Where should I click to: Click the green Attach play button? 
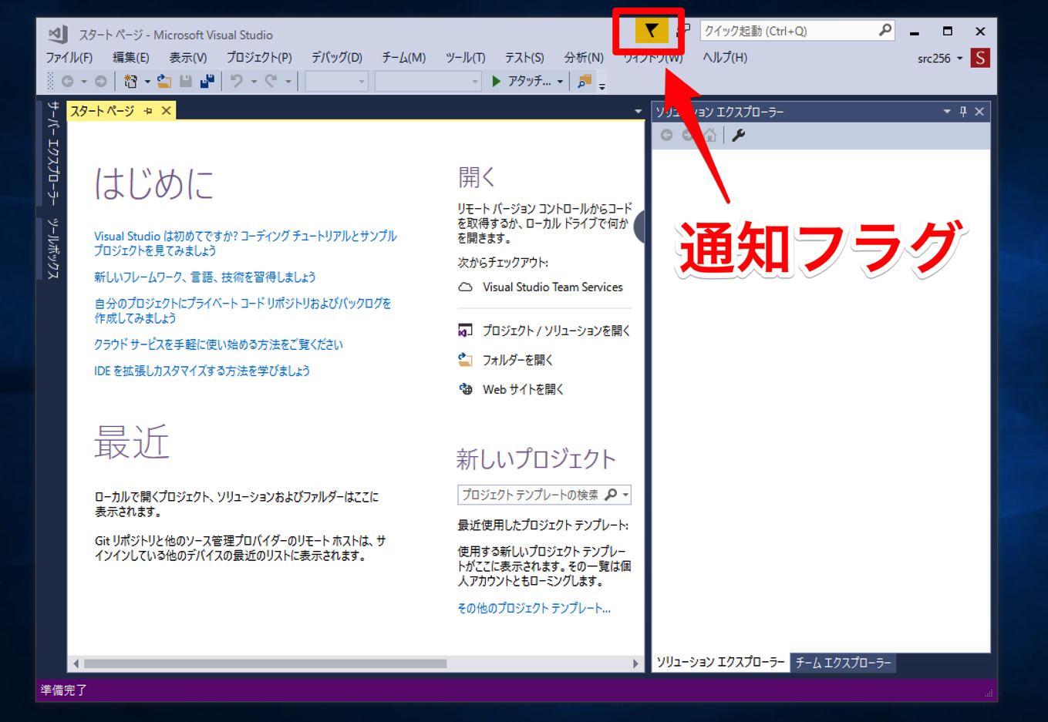click(x=497, y=81)
